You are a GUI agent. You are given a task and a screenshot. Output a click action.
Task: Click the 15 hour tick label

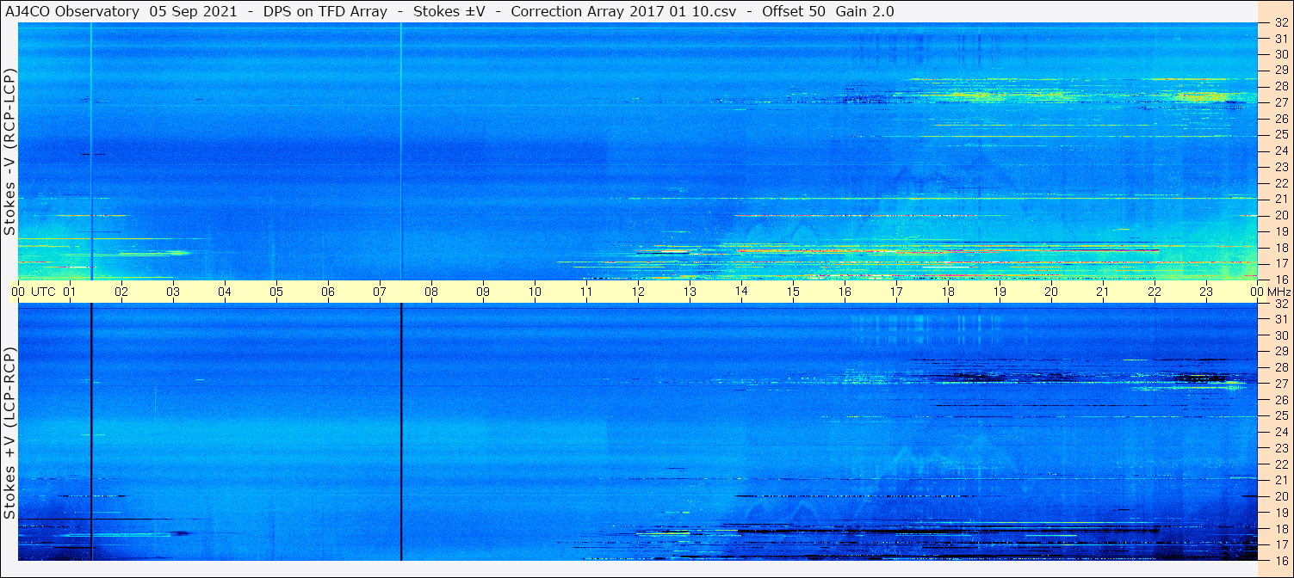(793, 292)
